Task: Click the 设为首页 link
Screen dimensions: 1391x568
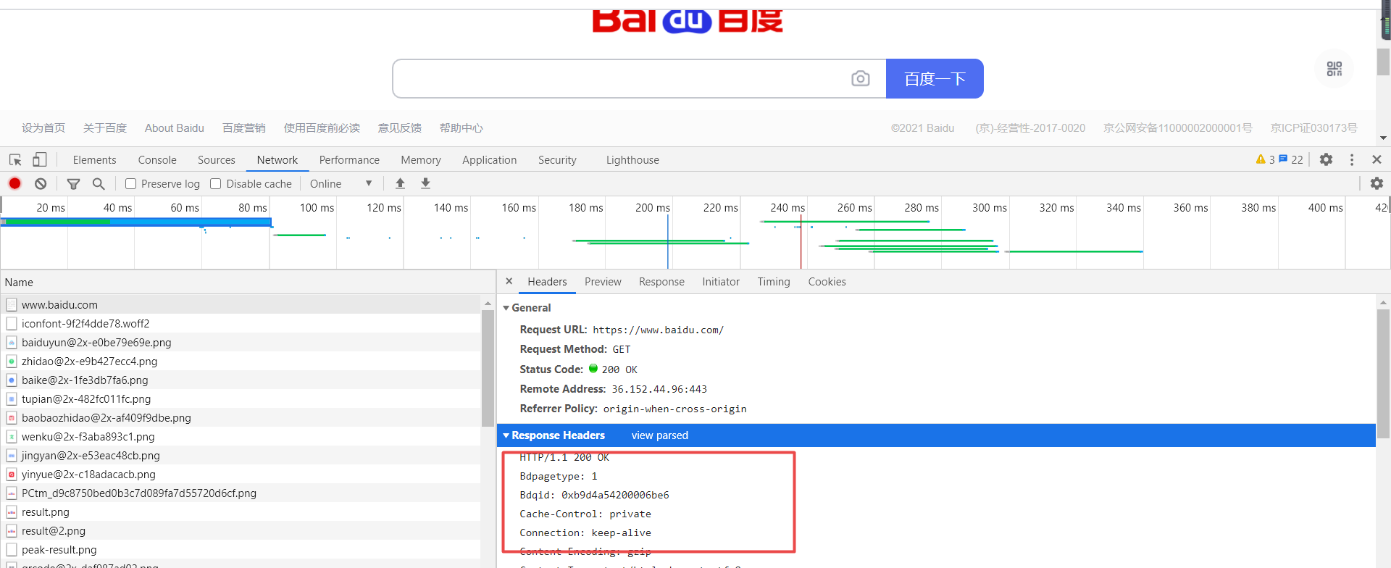Action: tap(43, 128)
